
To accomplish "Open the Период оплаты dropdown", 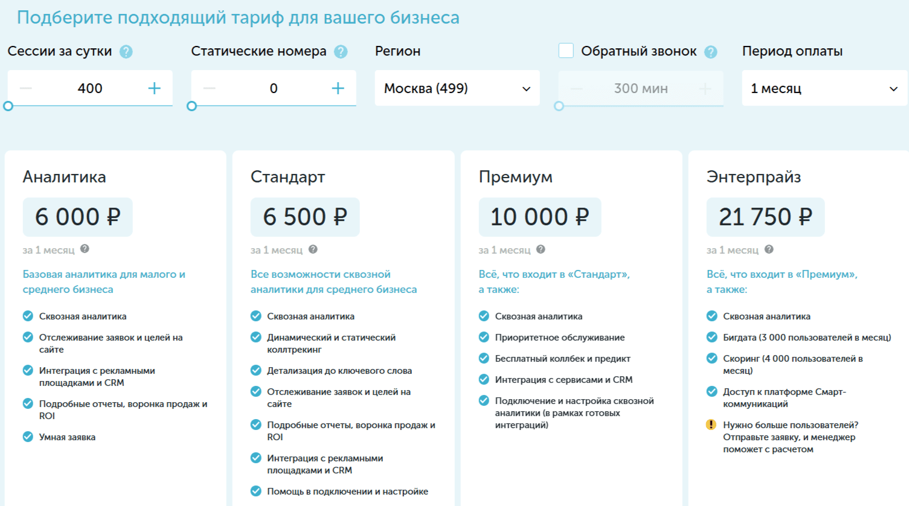I will [x=824, y=88].
